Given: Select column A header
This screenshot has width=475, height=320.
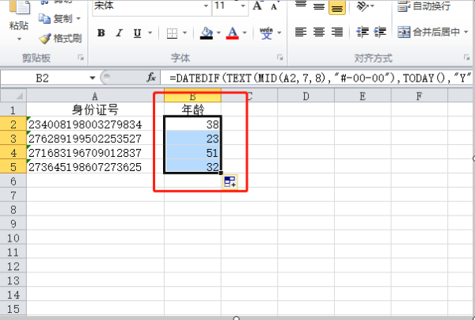Looking at the screenshot, I should coord(96,96).
